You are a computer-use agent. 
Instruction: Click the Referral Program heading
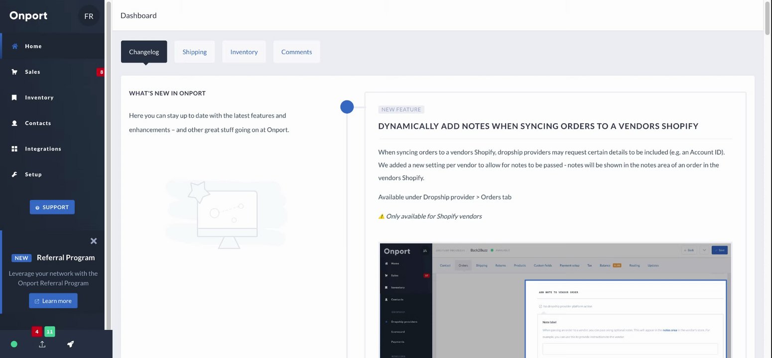coord(66,258)
